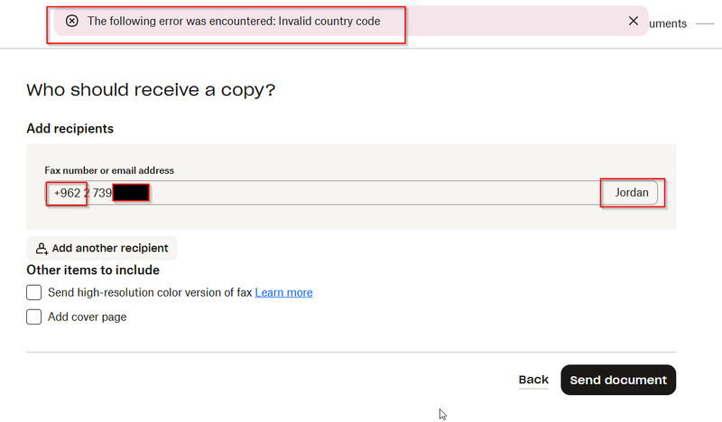The image size is (722, 422).
Task: Click the Add recipients section label
Action: tap(69, 129)
